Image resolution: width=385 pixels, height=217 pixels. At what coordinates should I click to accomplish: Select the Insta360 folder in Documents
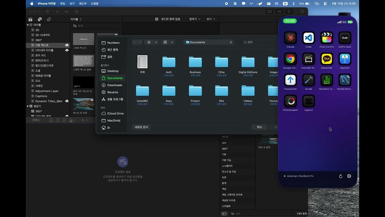coord(142,90)
